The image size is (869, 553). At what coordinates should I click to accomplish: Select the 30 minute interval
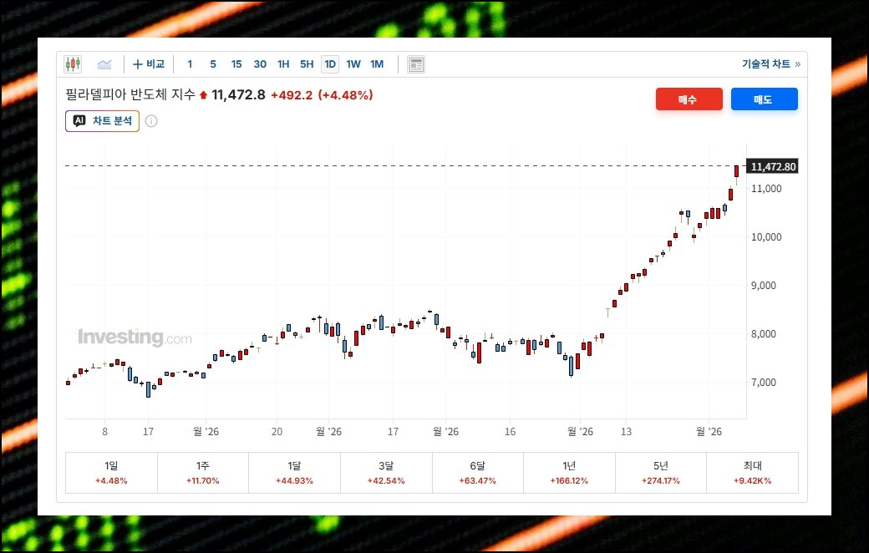(260, 64)
